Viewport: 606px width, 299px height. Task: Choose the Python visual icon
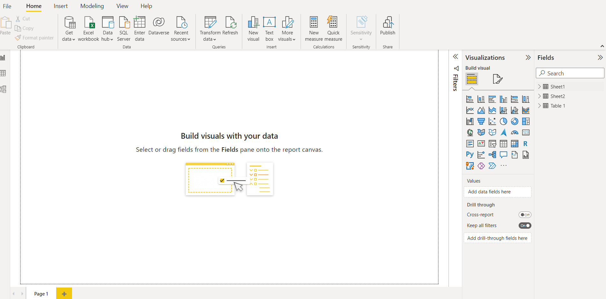470,155
